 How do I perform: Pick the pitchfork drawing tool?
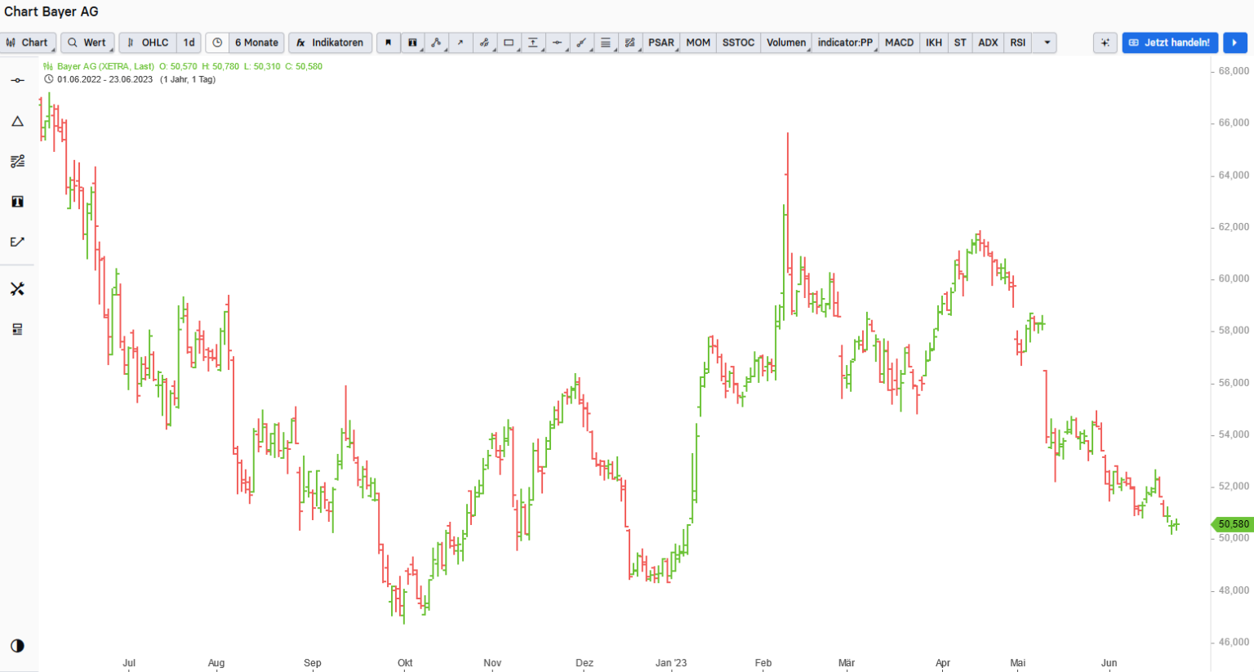point(486,42)
